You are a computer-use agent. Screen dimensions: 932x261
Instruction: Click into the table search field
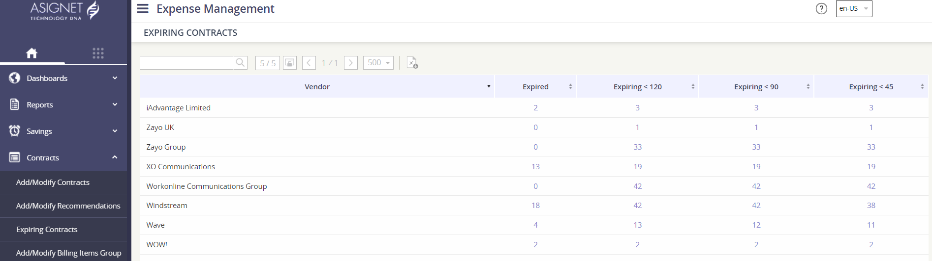point(187,63)
